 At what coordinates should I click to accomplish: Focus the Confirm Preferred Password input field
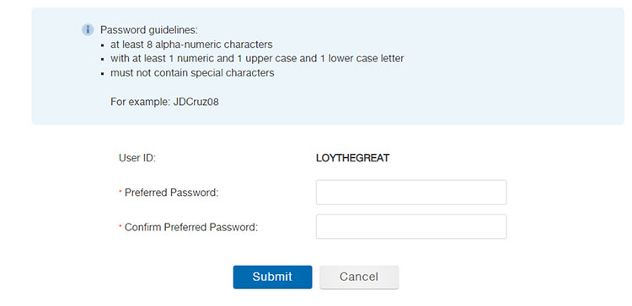click(x=411, y=227)
